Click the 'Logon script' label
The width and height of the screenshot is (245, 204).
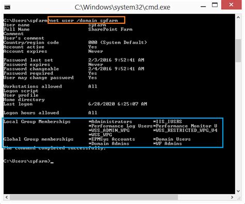click(x=21, y=91)
